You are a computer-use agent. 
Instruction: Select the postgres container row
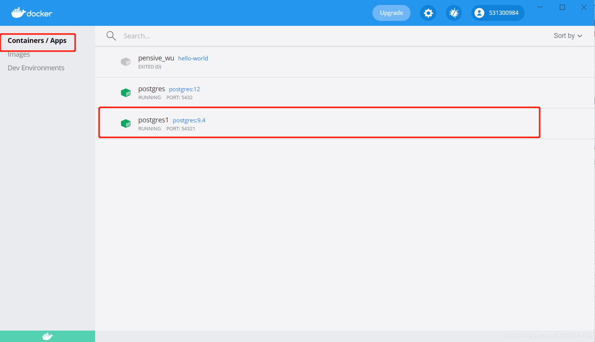304,92
